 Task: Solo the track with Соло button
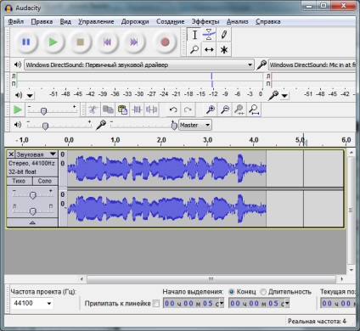click(x=45, y=181)
